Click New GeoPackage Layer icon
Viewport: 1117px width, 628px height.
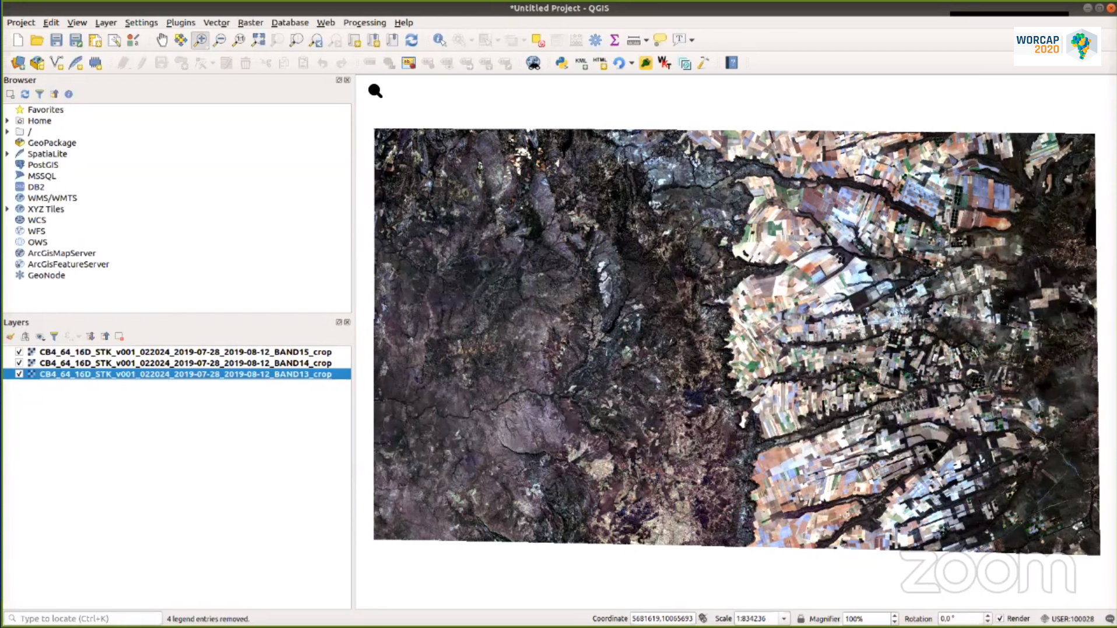point(37,63)
